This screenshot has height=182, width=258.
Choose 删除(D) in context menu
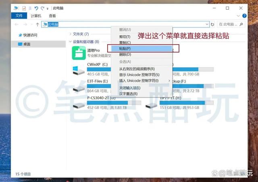point(141,54)
